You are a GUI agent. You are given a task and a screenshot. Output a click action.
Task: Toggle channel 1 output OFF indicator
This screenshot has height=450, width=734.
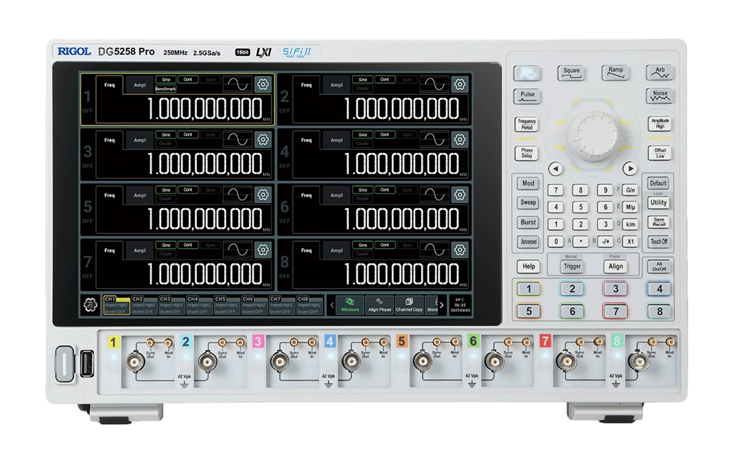(87, 111)
